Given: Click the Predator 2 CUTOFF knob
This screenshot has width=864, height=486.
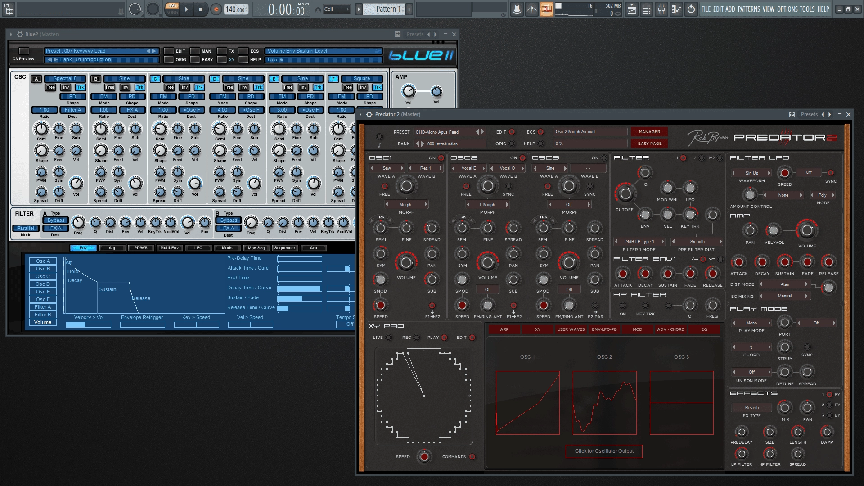Looking at the screenshot, I should coord(625,194).
